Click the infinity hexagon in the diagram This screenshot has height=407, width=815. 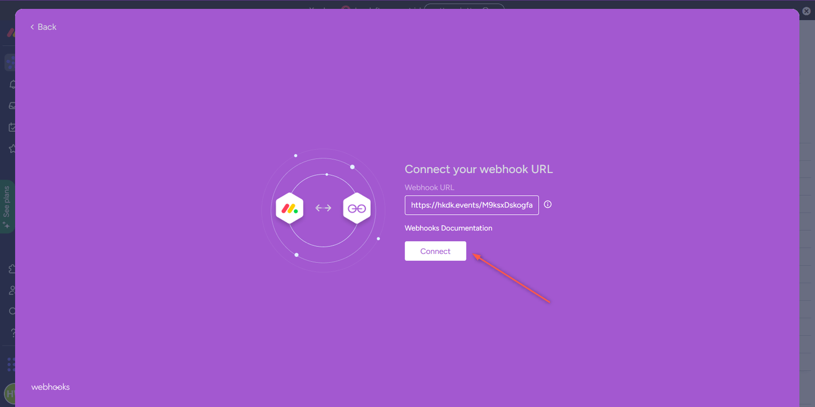pyautogui.click(x=357, y=208)
